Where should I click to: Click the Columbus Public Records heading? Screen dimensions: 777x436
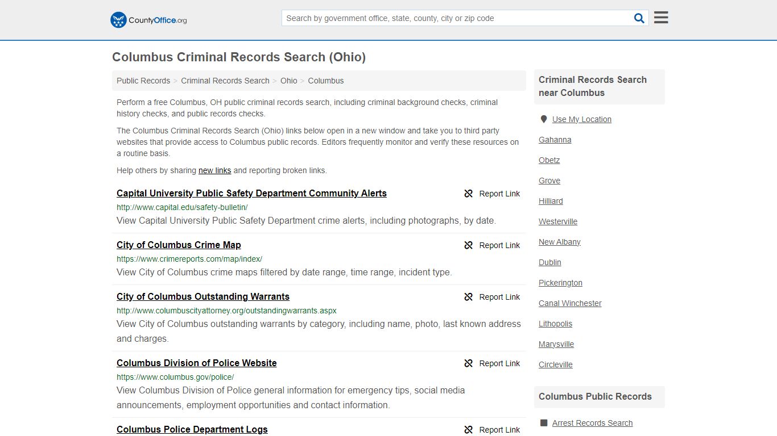coord(595,396)
